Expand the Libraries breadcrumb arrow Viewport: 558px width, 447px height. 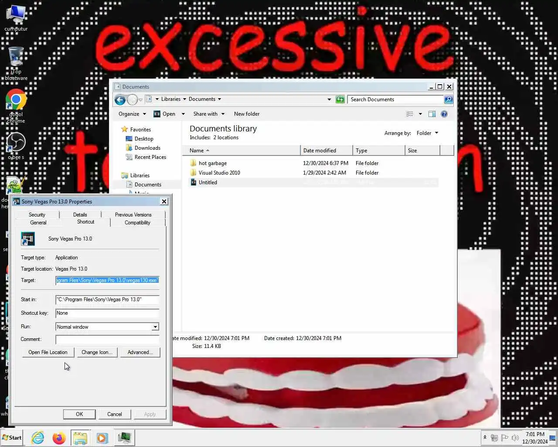click(184, 100)
